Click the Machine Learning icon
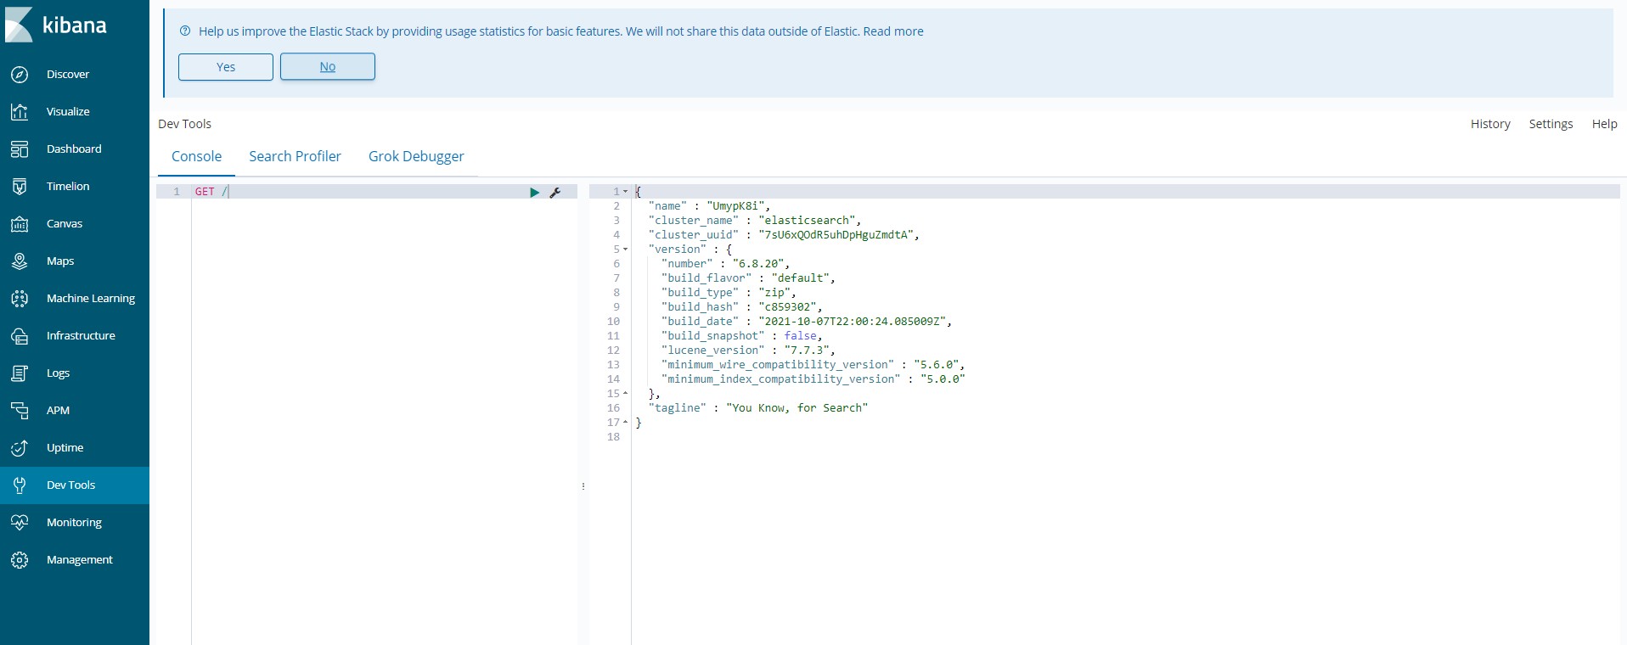The height and width of the screenshot is (645, 1627). point(20,299)
